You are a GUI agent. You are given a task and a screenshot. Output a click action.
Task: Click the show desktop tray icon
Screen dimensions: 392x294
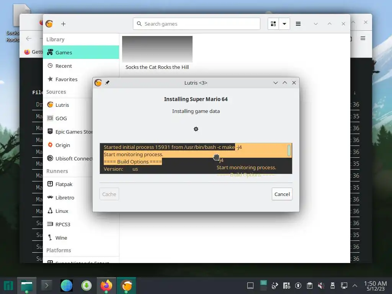coord(250,286)
